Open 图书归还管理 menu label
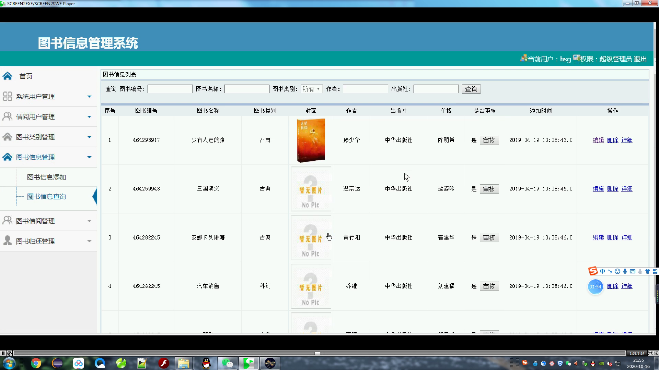The image size is (659, 370). (x=35, y=241)
